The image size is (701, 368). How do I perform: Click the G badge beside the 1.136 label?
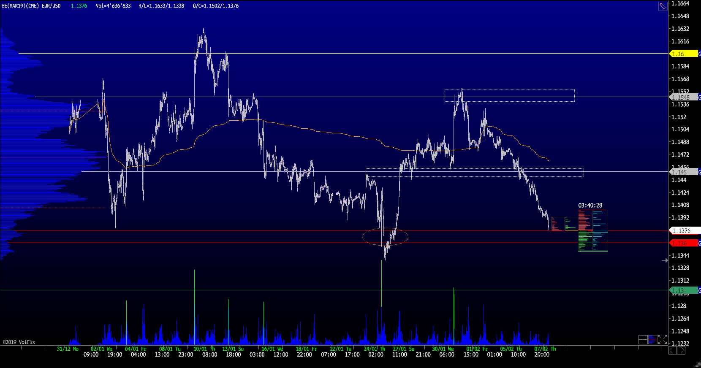tap(699, 243)
